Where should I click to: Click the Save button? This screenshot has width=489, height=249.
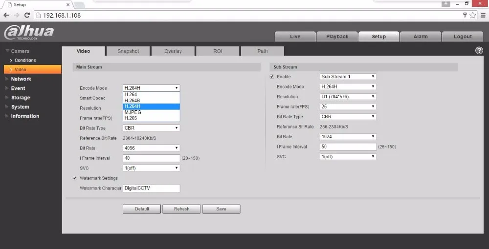tap(221, 209)
